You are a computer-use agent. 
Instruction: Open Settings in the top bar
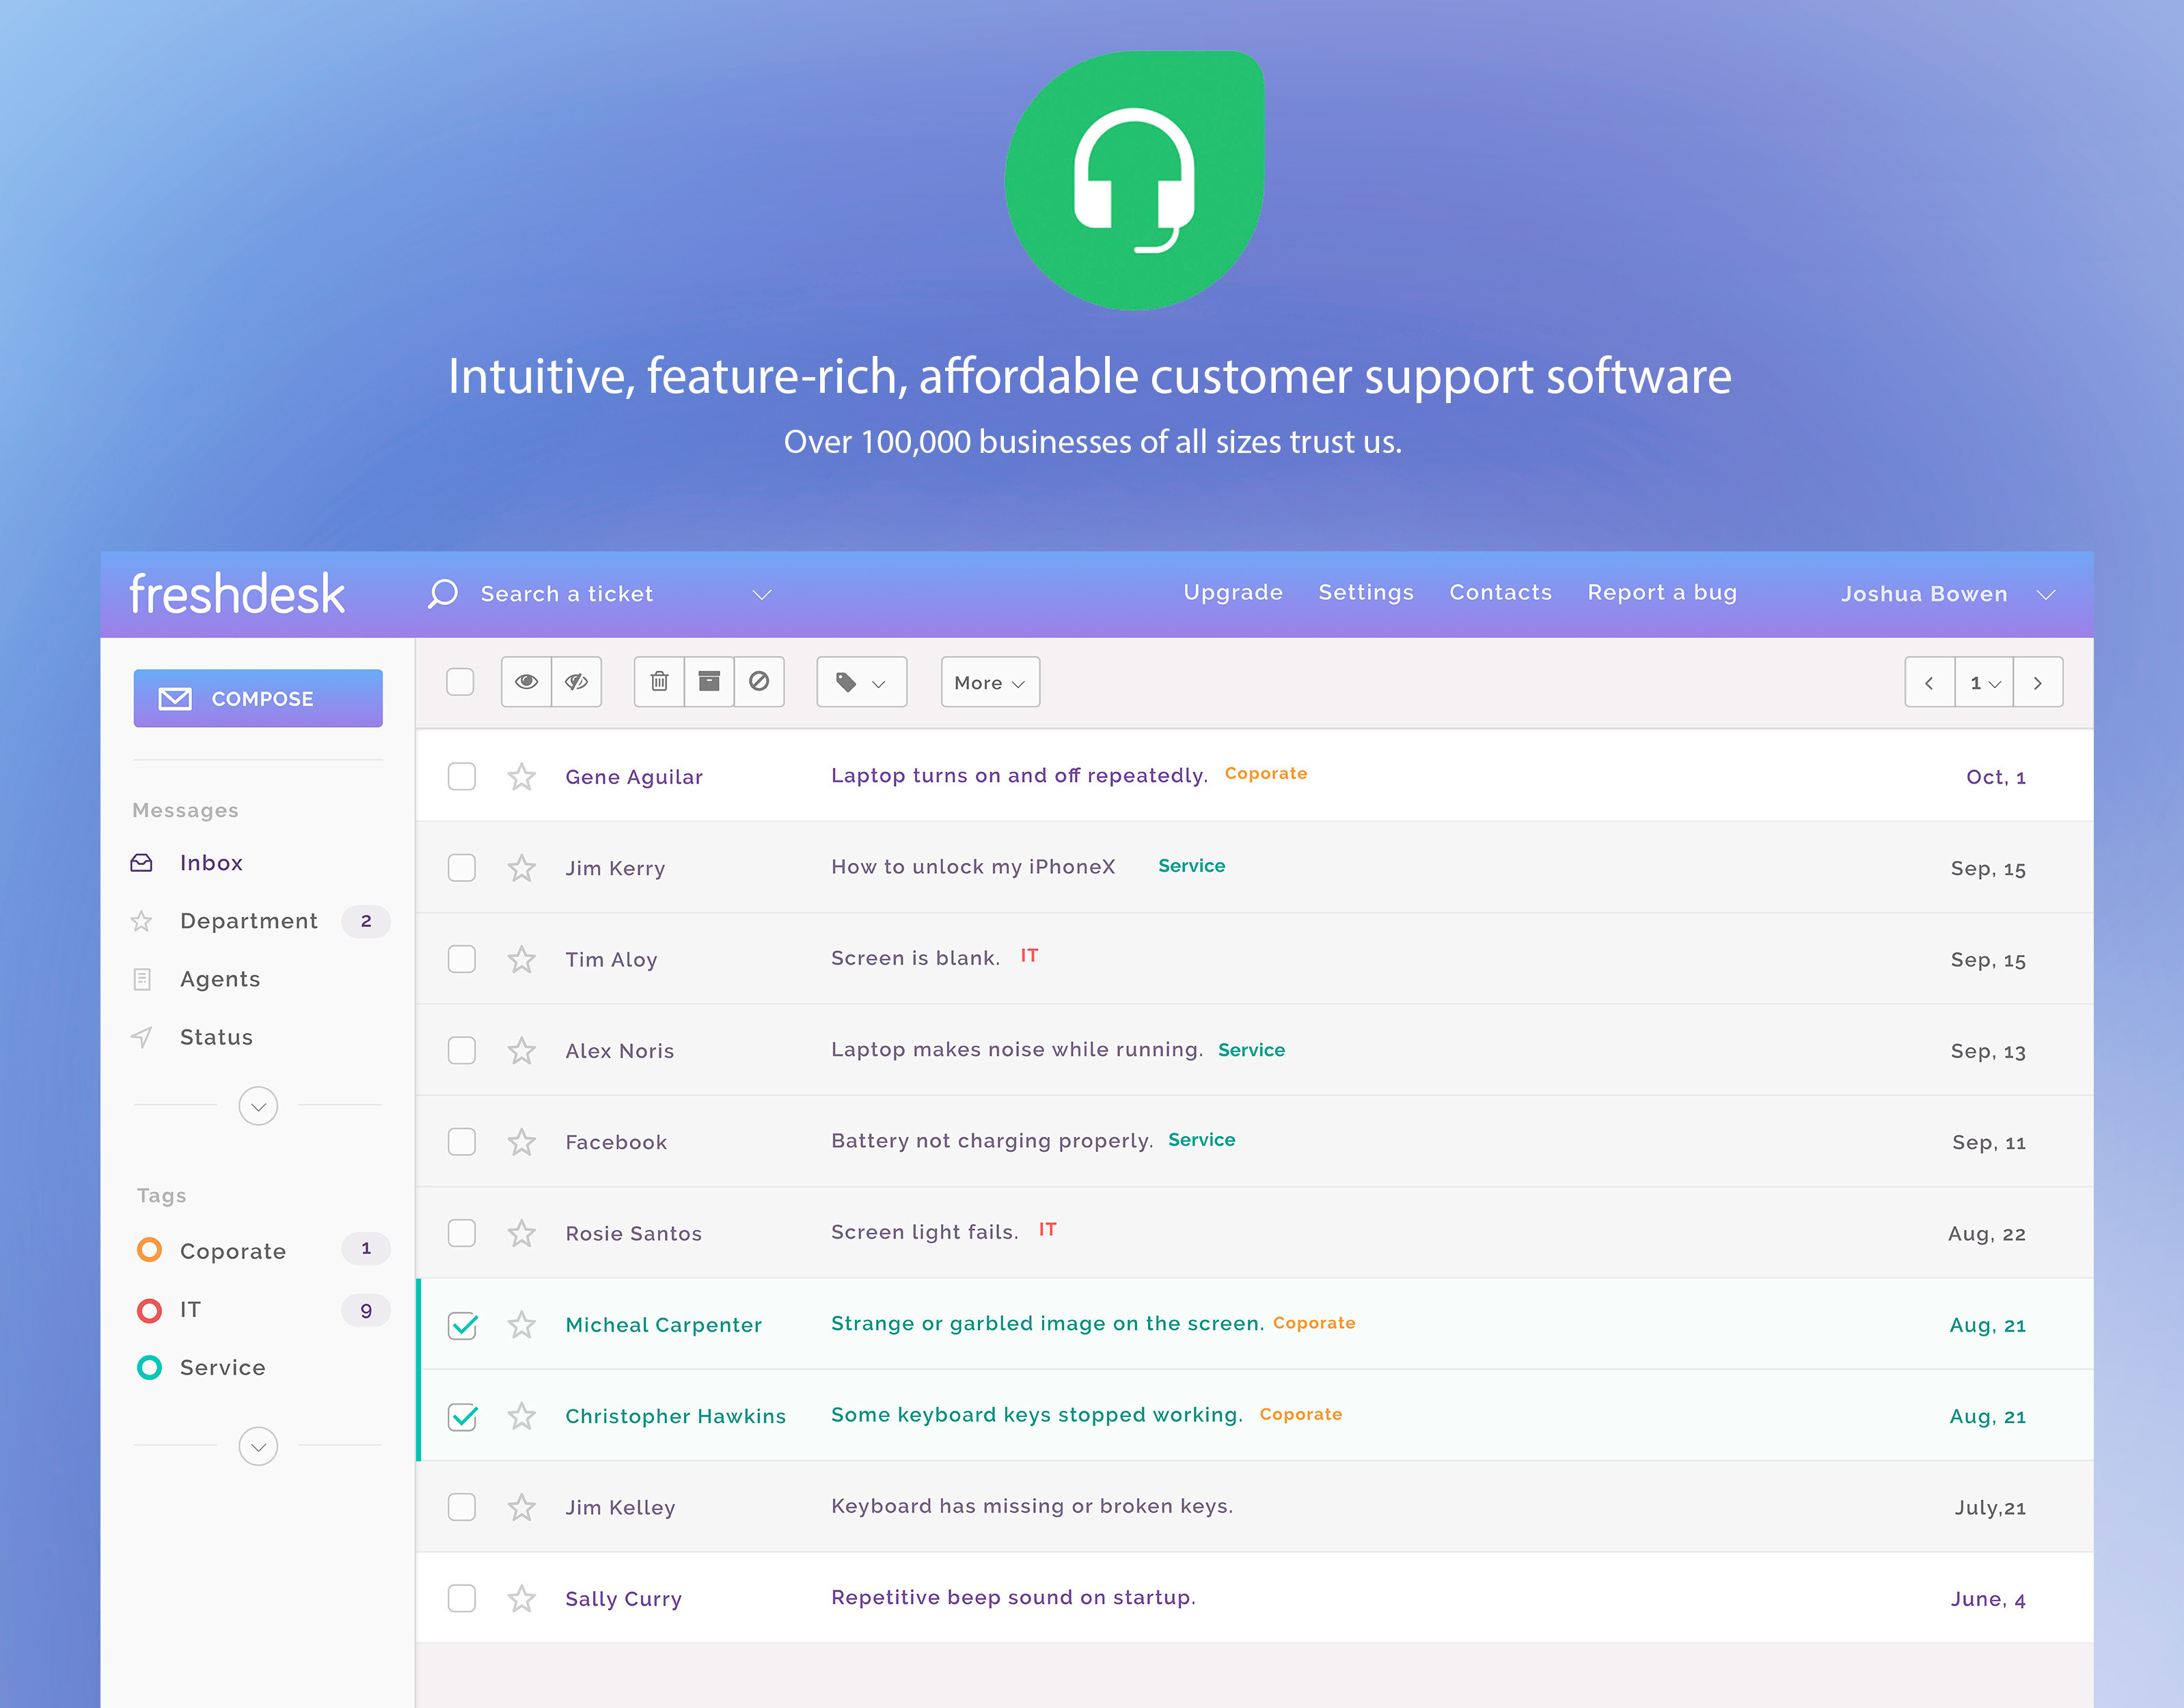point(1366,592)
